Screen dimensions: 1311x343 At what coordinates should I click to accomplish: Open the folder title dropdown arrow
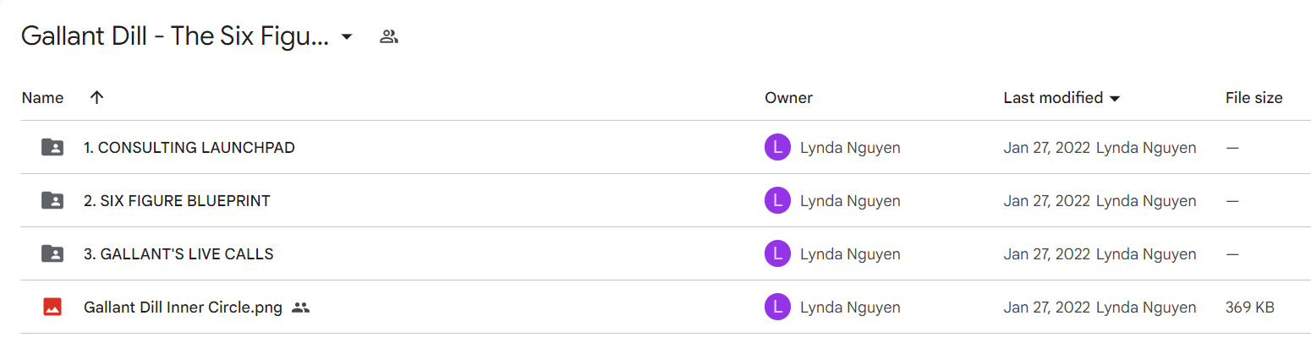point(346,37)
